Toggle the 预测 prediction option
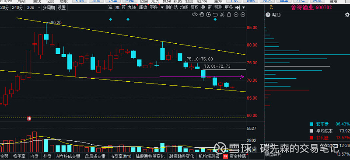350x160 pixels. pos(218,7)
